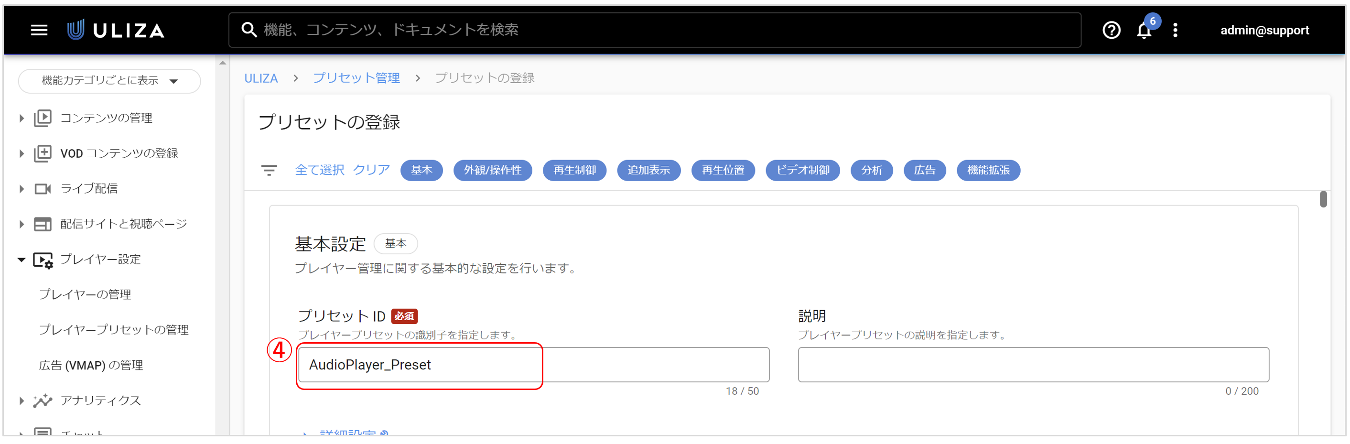
Task: Toggle the 広告 filter chip
Action: [925, 170]
